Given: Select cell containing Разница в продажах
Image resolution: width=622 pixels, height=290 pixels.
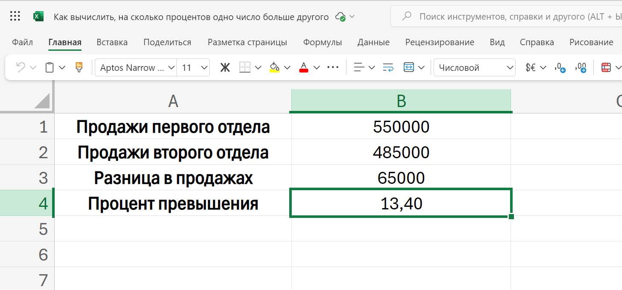Looking at the screenshot, I should click(x=172, y=178).
